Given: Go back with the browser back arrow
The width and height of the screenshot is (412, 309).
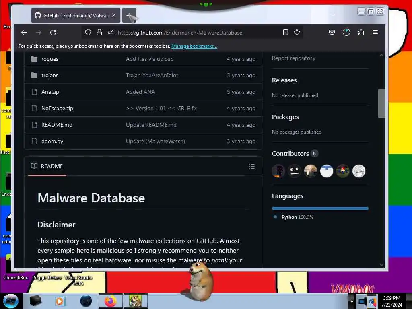Looking at the screenshot, I should [24, 33].
